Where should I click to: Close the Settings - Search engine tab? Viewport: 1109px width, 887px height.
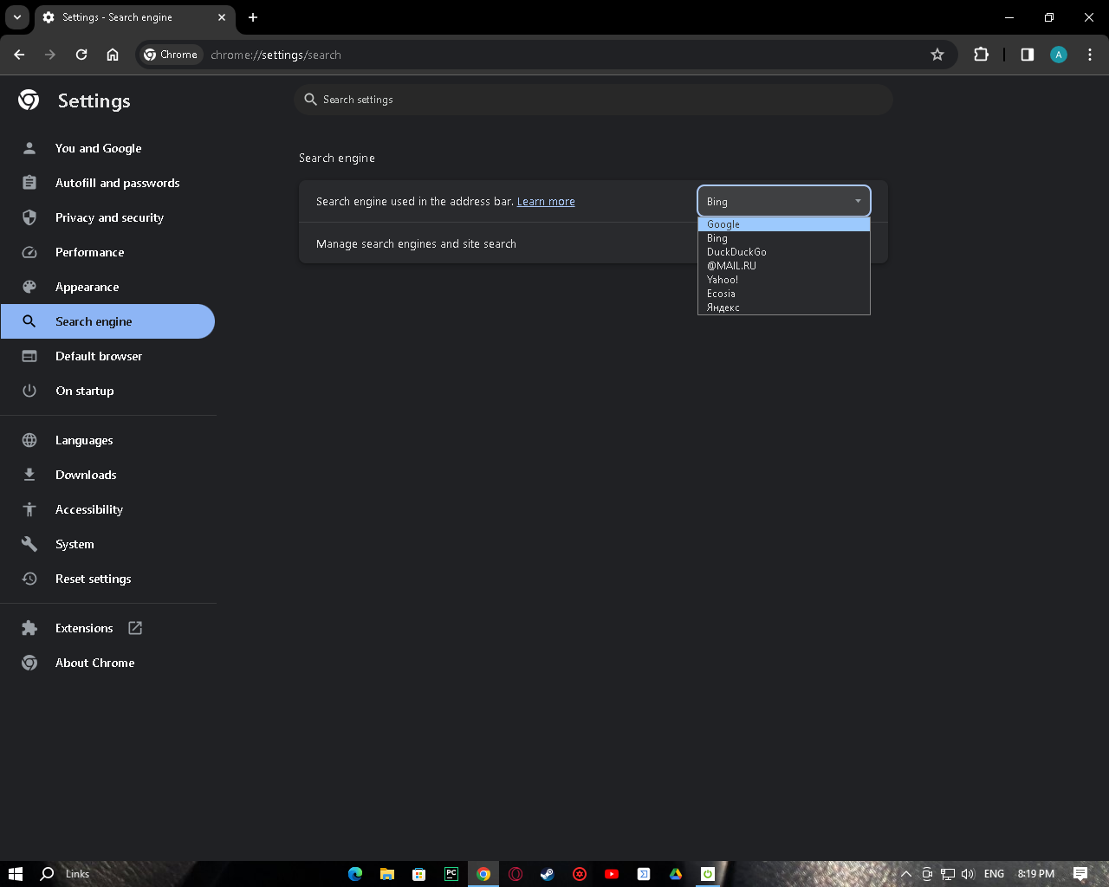coord(222,17)
